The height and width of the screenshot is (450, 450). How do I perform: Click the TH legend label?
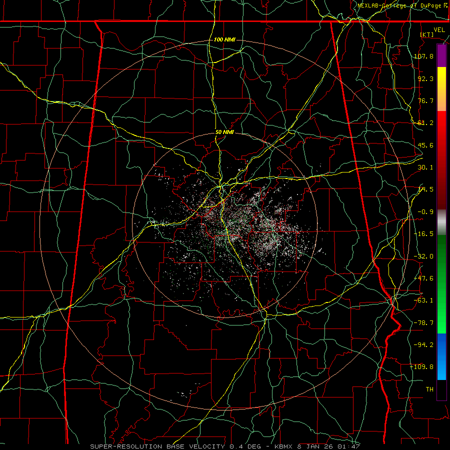click(x=429, y=389)
